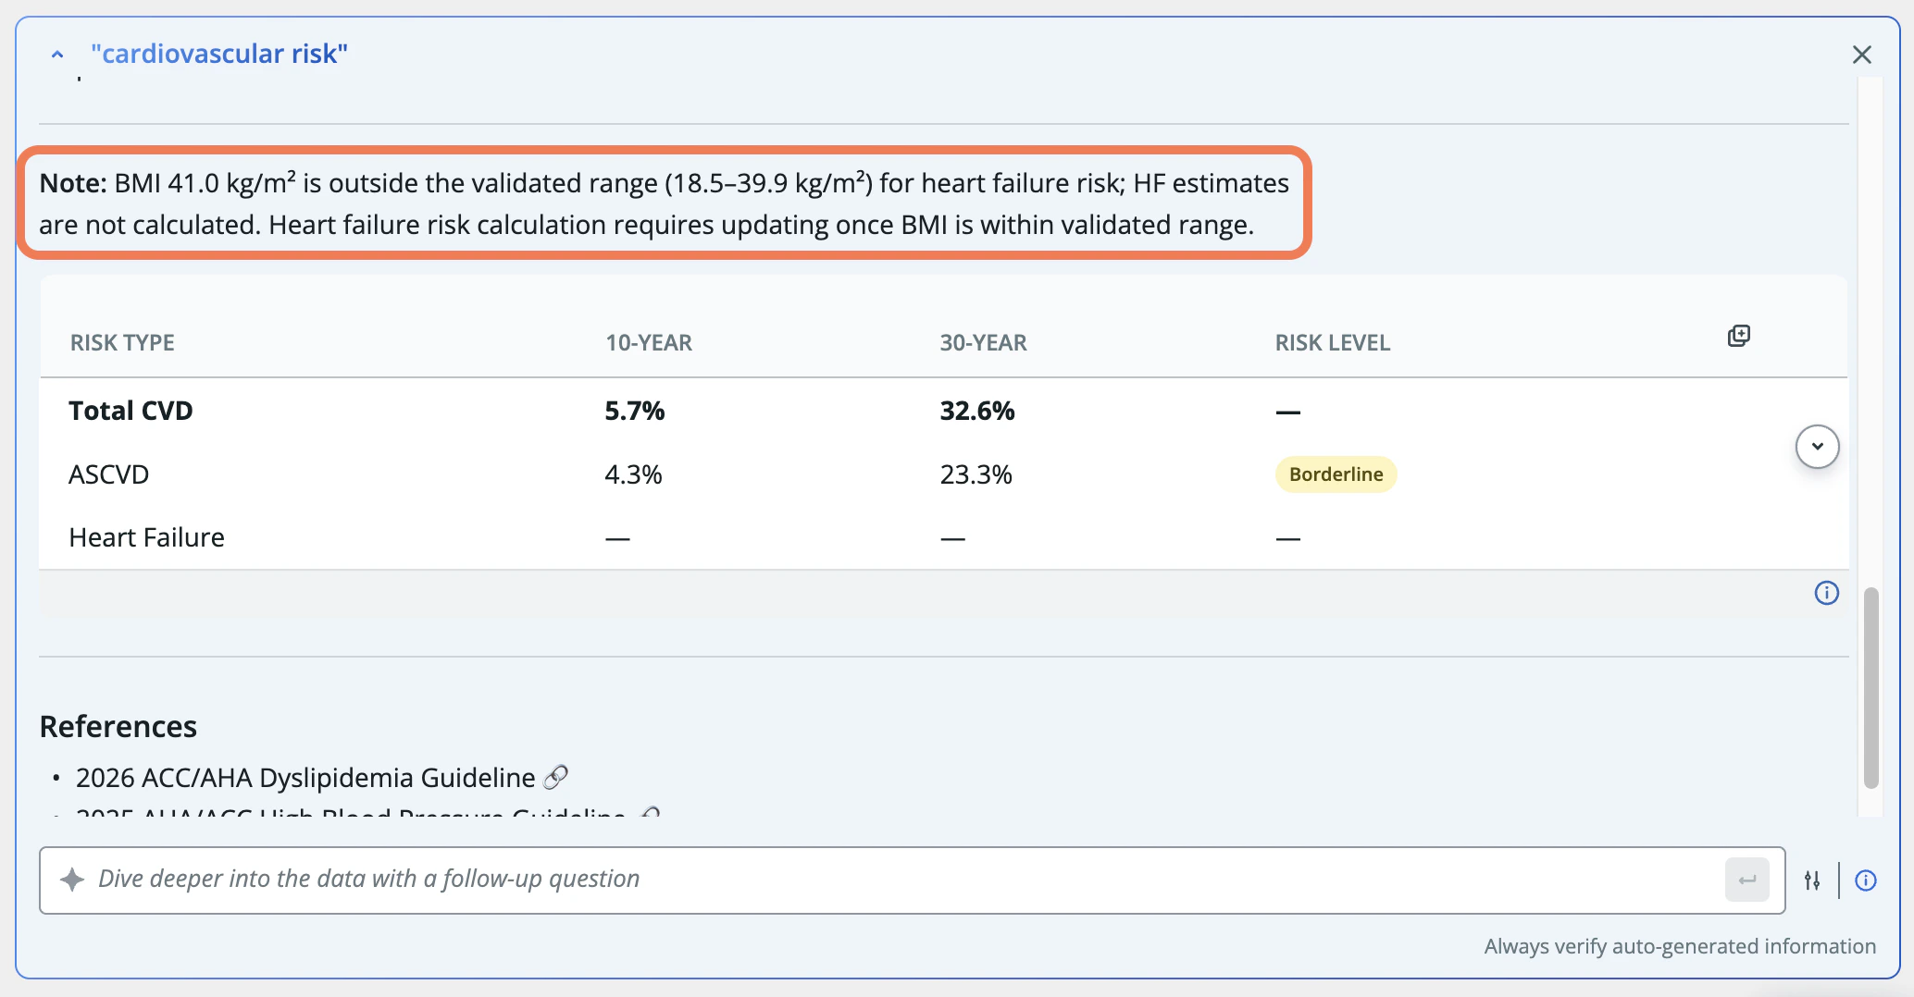Select the Heart Failure row
Viewport: 1914px width, 997px height.
146,536
